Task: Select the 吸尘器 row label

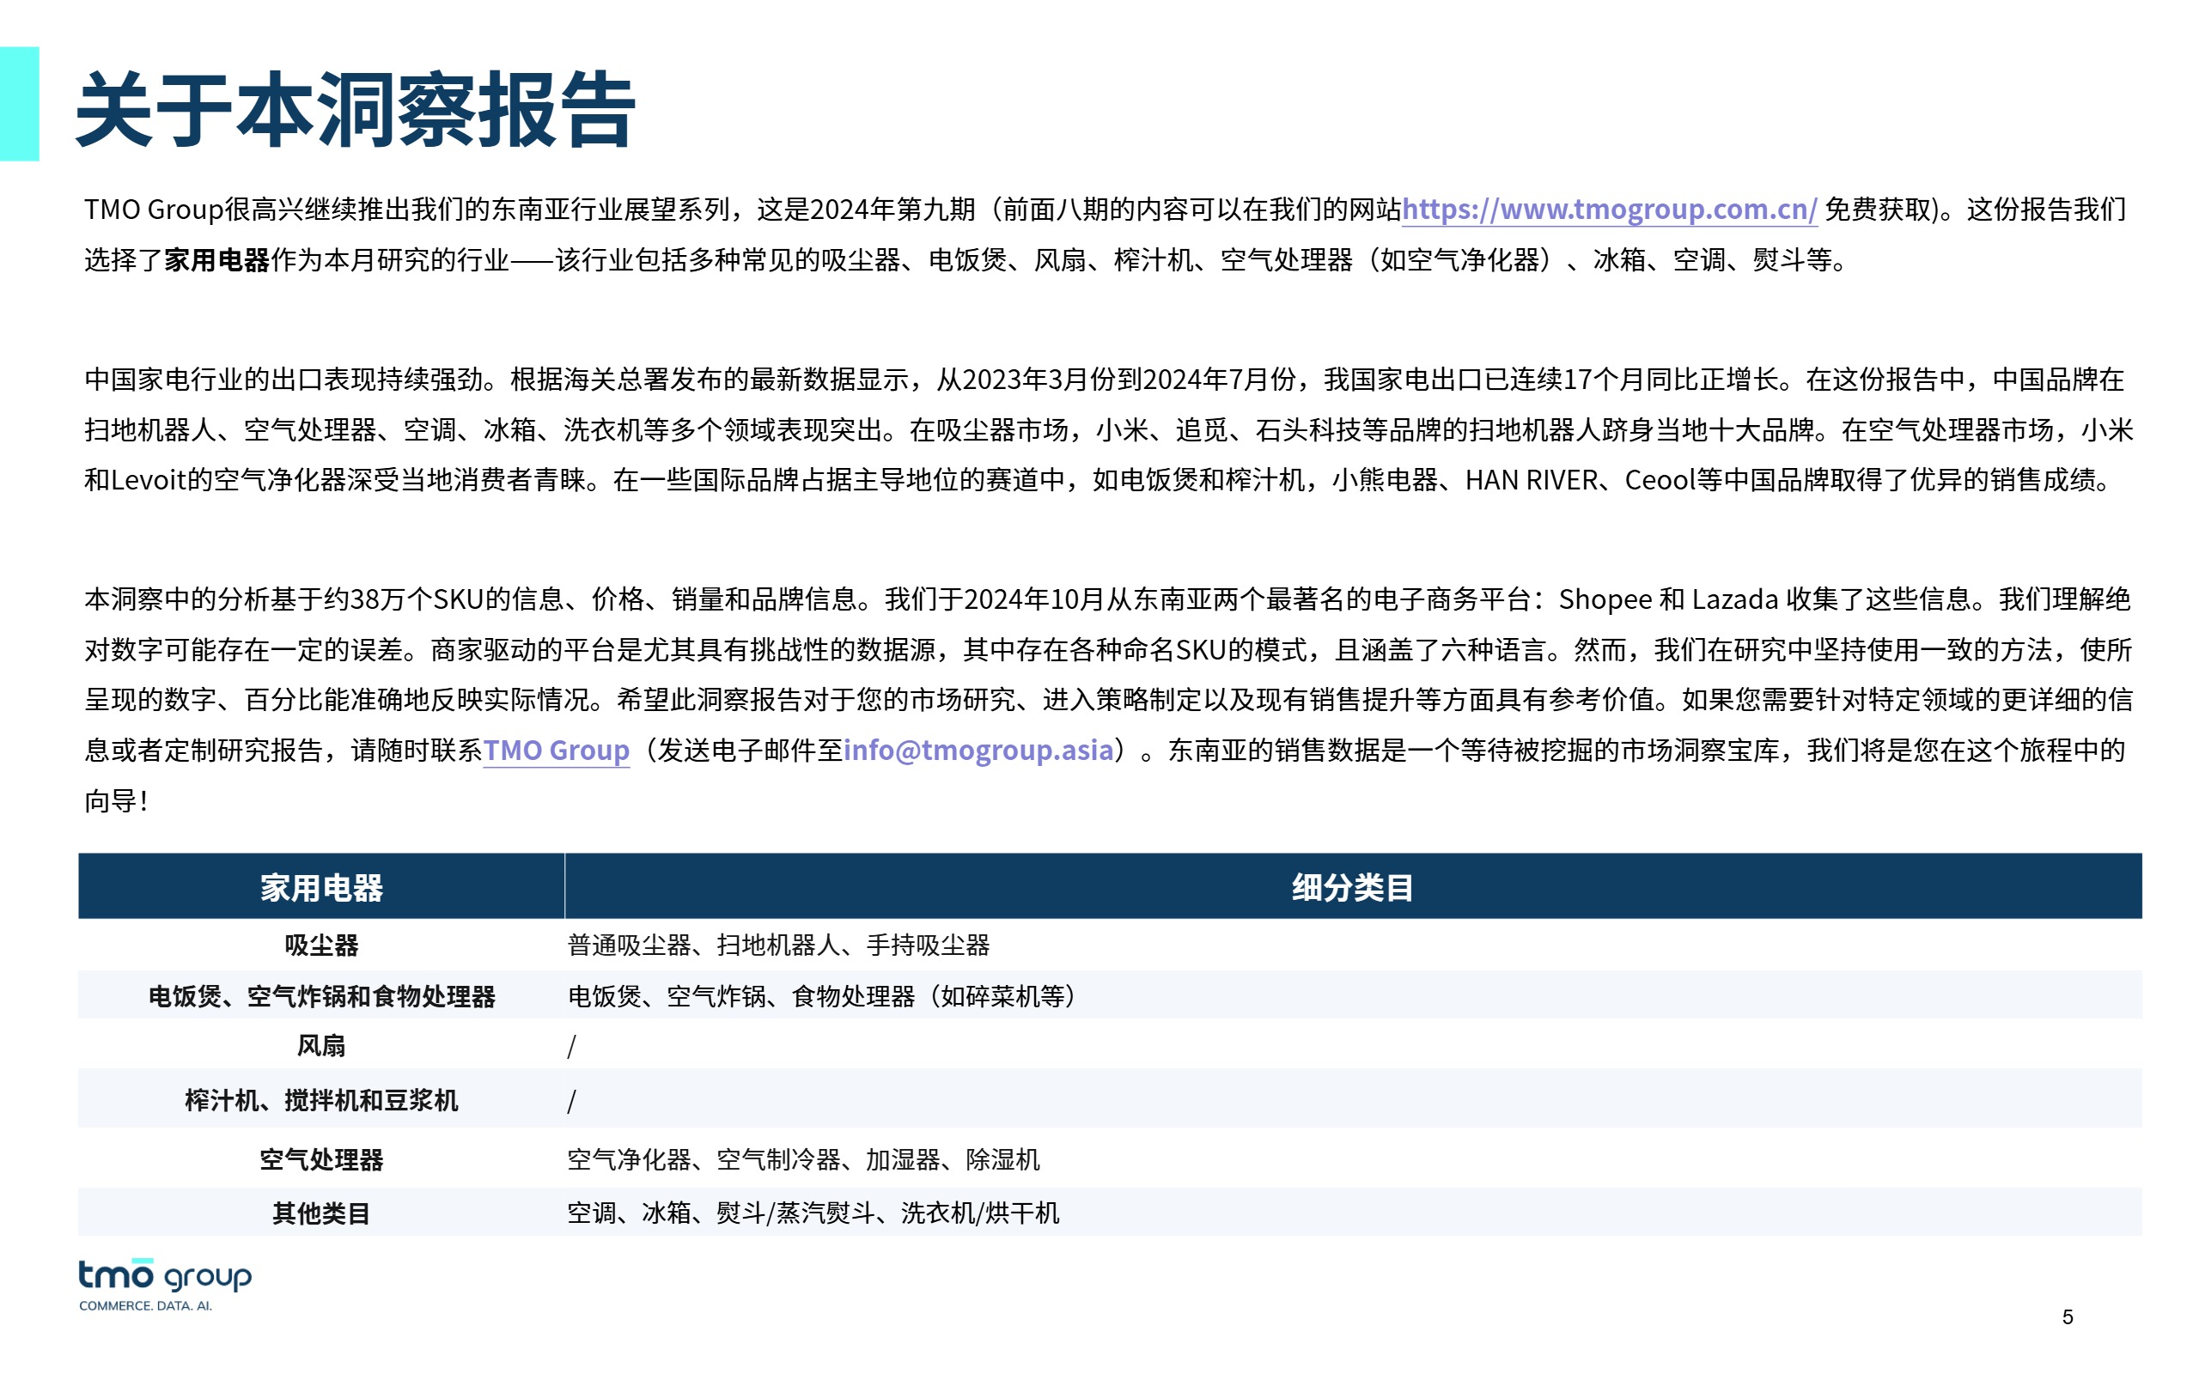Action: click(x=321, y=945)
